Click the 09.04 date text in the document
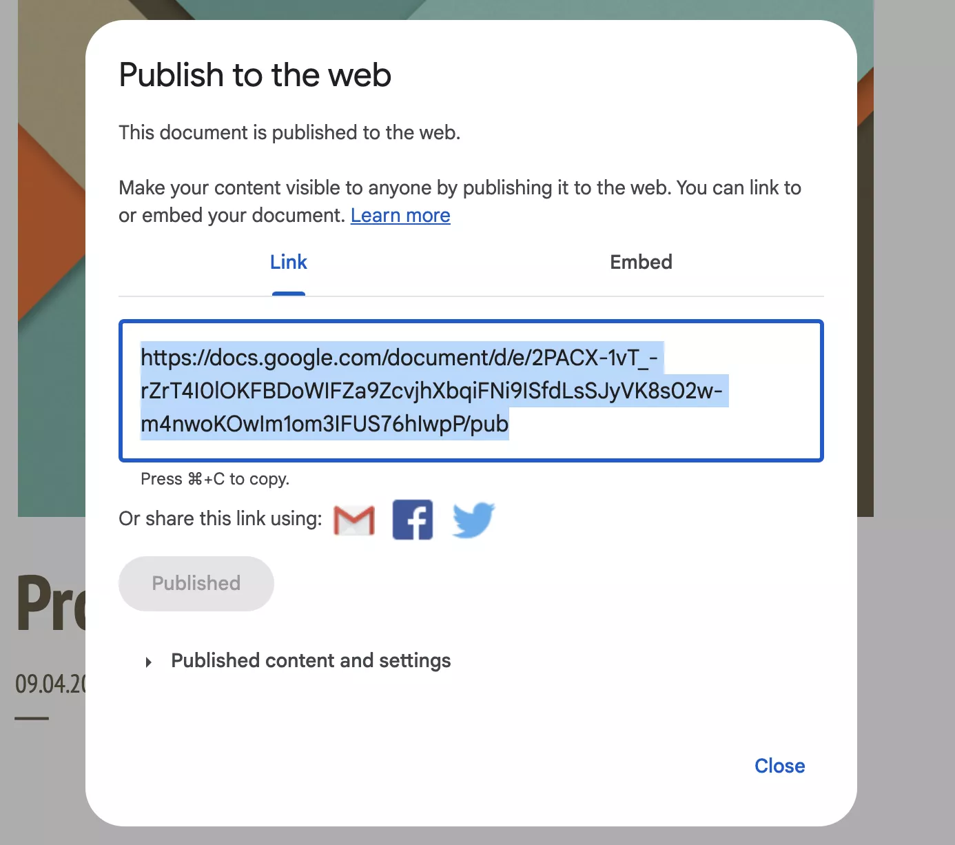The height and width of the screenshot is (845, 955). click(x=50, y=684)
